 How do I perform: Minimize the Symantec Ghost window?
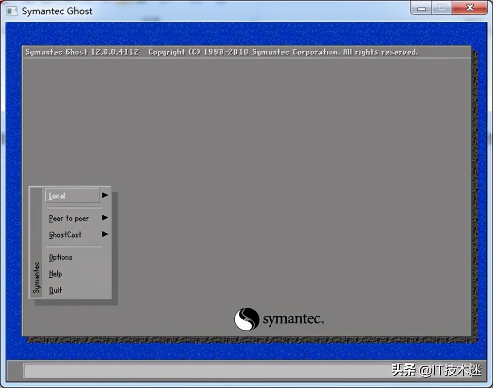(421, 8)
